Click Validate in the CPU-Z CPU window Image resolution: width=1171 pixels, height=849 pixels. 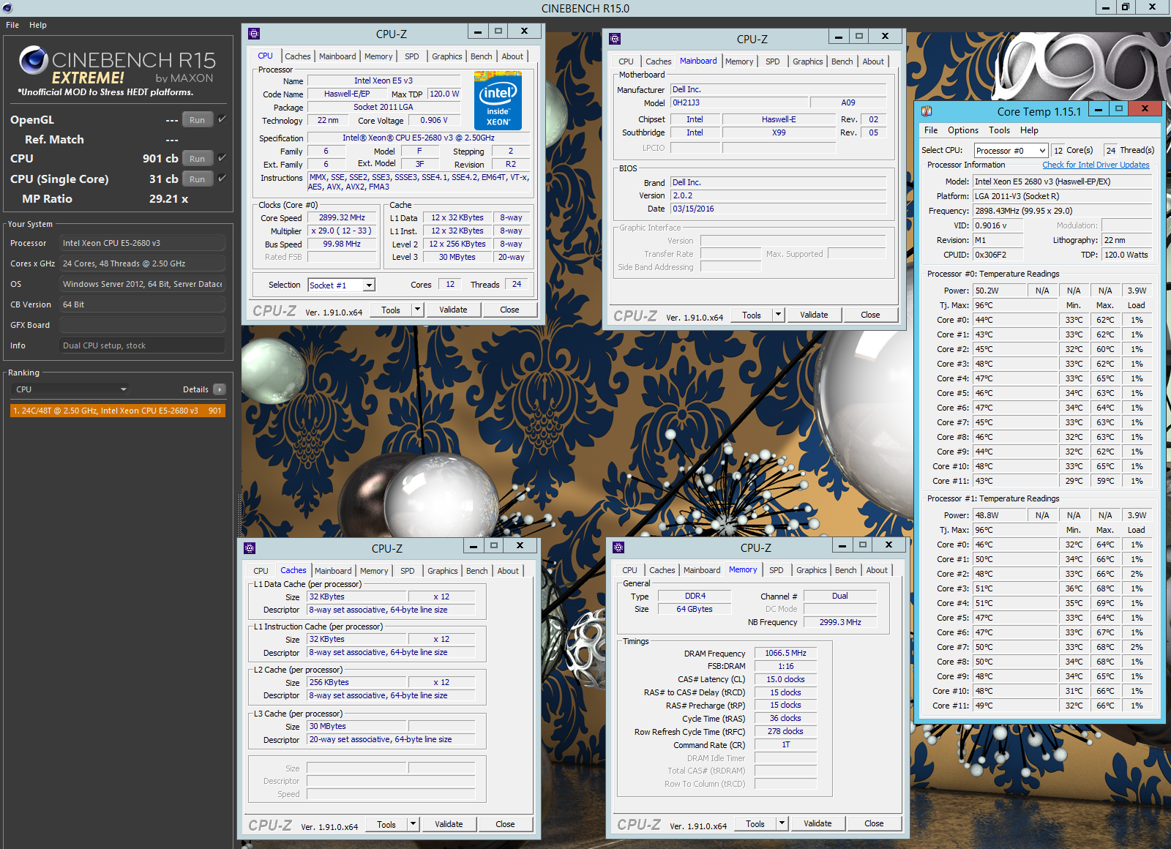(453, 310)
